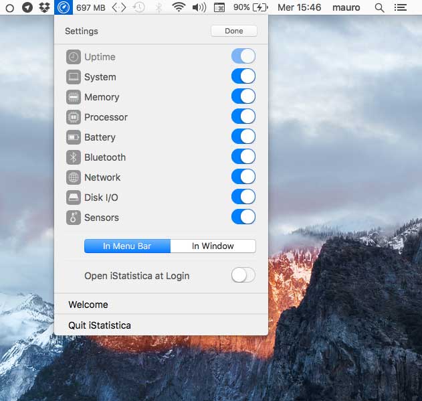This screenshot has height=401, width=422.
Task: Click the circle icon in the menu bar
Action: 9,8
